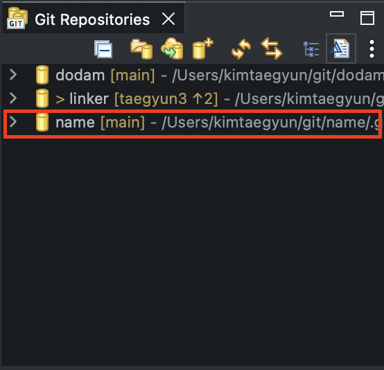Click the name repository cylinder icon
Image resolution: width=384 pixels, height=370 pixels.
coord(42,122)
